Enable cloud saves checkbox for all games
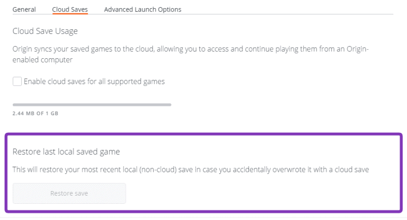 (x=17, y=81)
